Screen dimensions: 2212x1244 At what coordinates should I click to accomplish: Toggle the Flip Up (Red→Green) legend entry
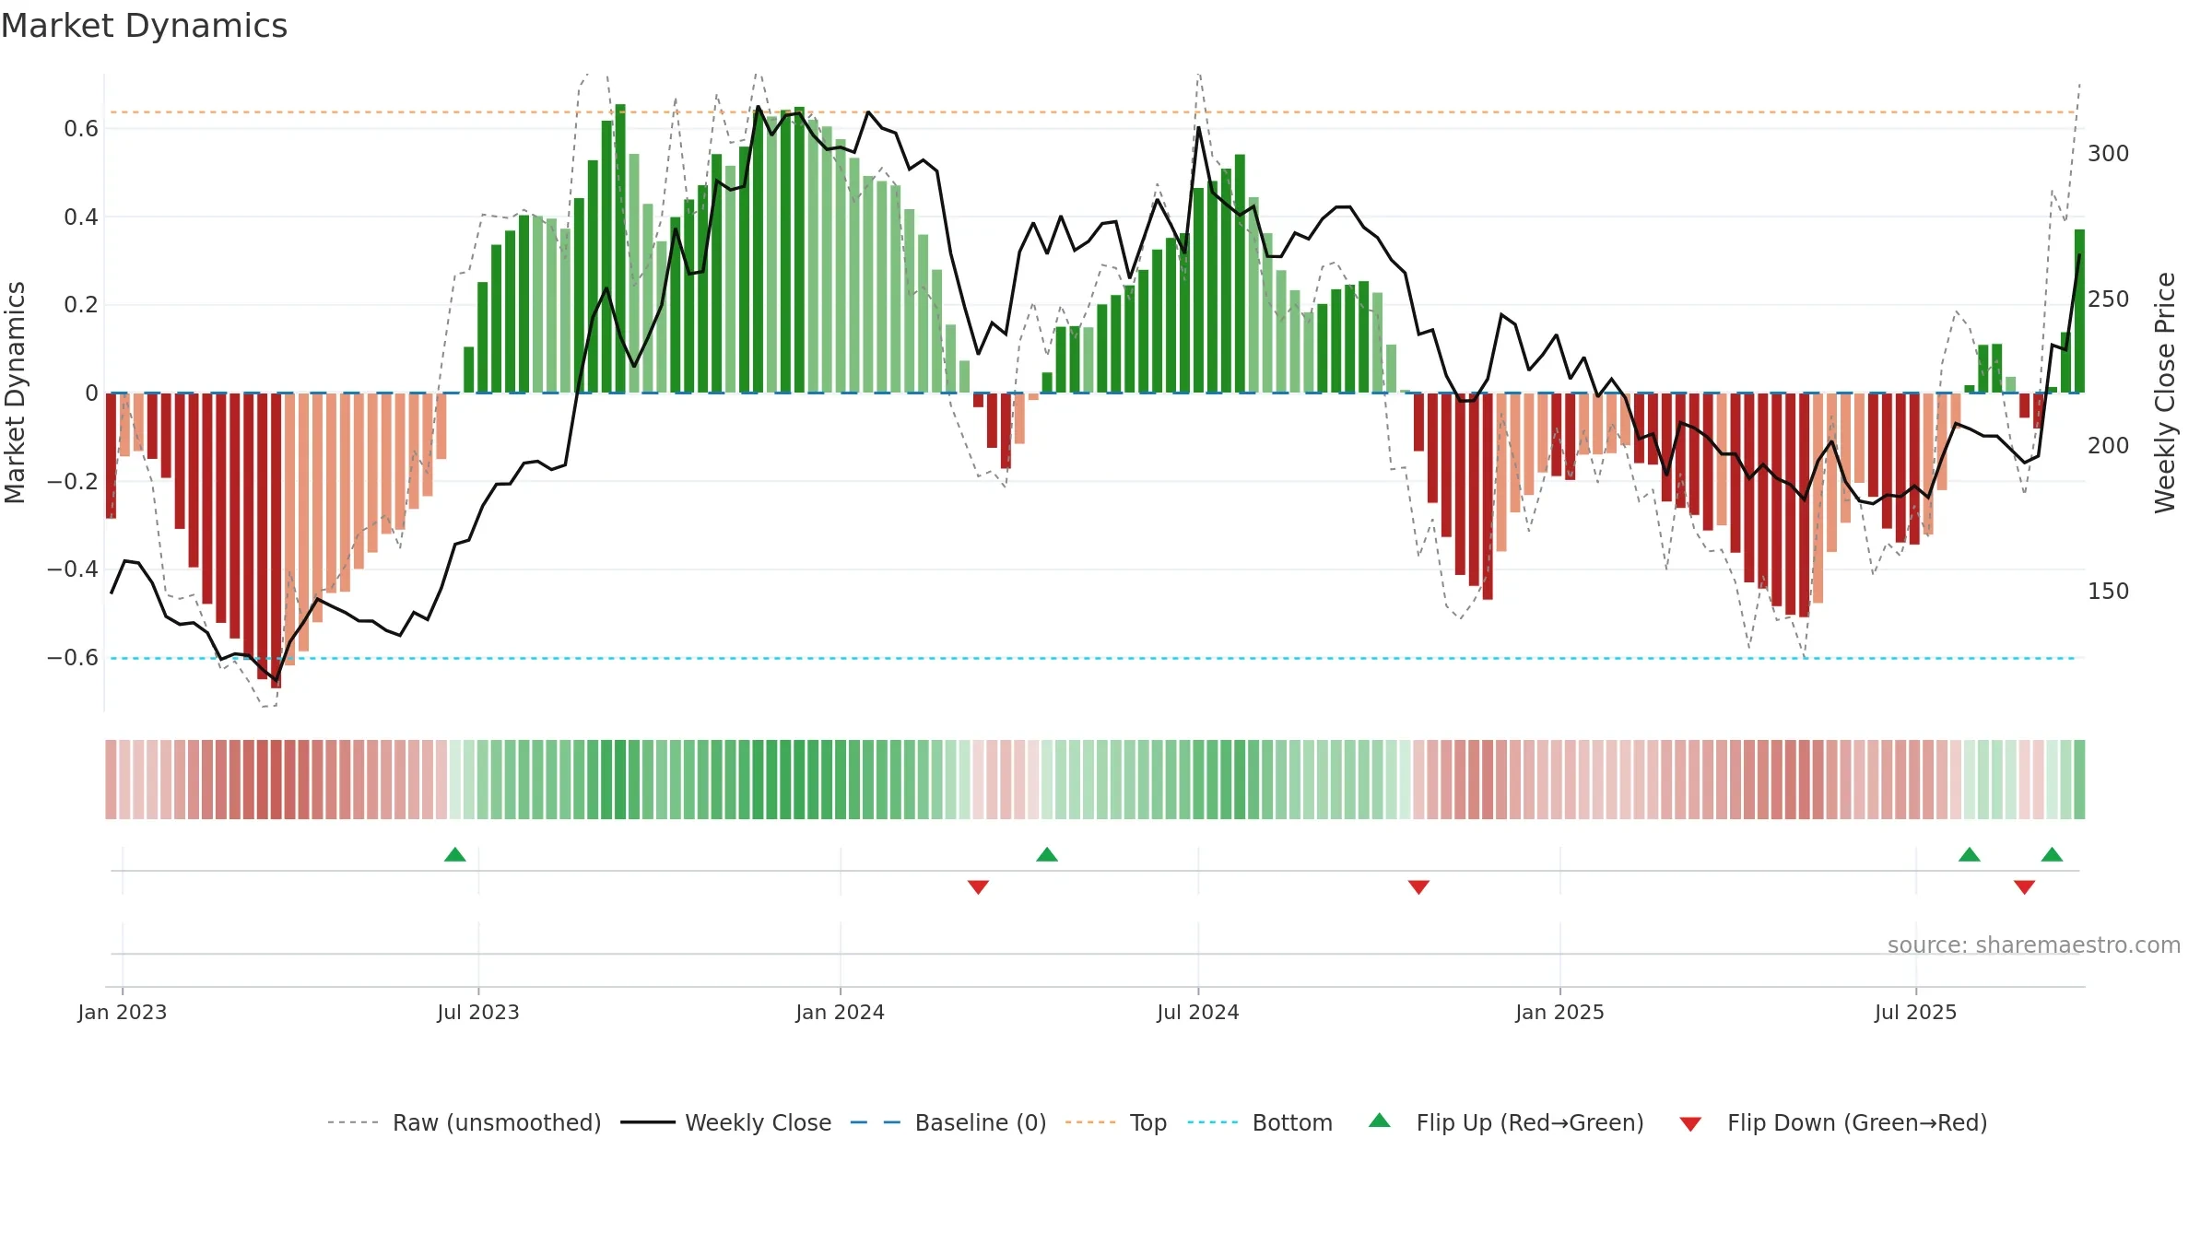1506,1122
